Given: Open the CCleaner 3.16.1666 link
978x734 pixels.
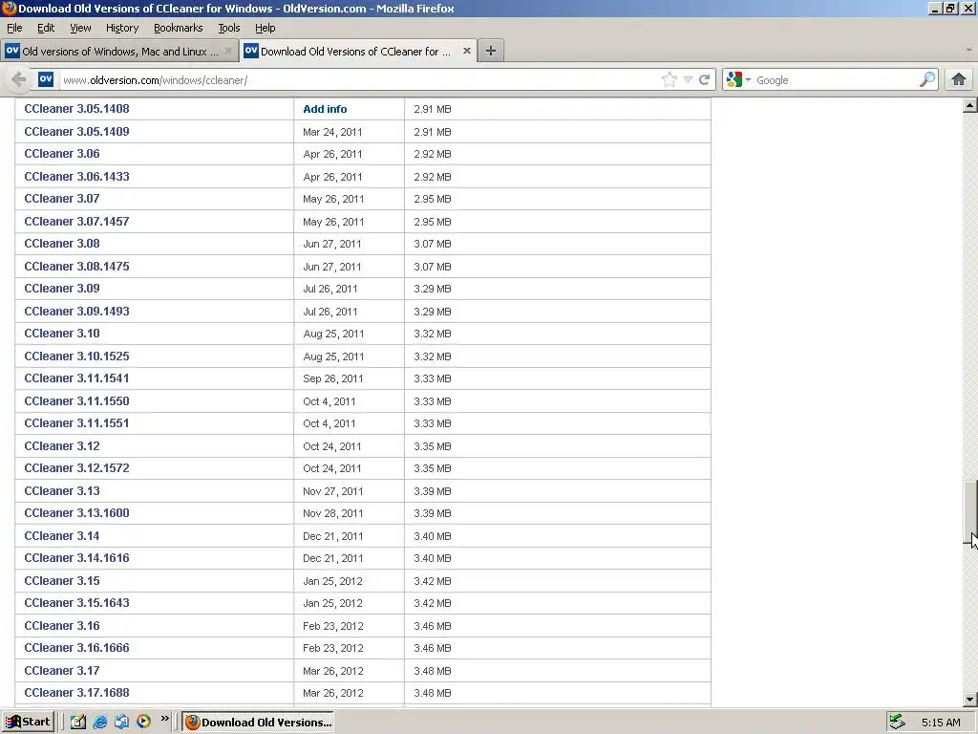Looking at the screenshot, I should point(76,648).
